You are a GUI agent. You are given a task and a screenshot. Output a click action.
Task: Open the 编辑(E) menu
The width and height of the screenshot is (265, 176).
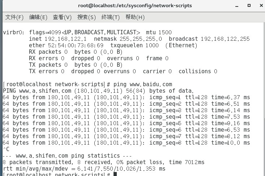pos(38,17)
